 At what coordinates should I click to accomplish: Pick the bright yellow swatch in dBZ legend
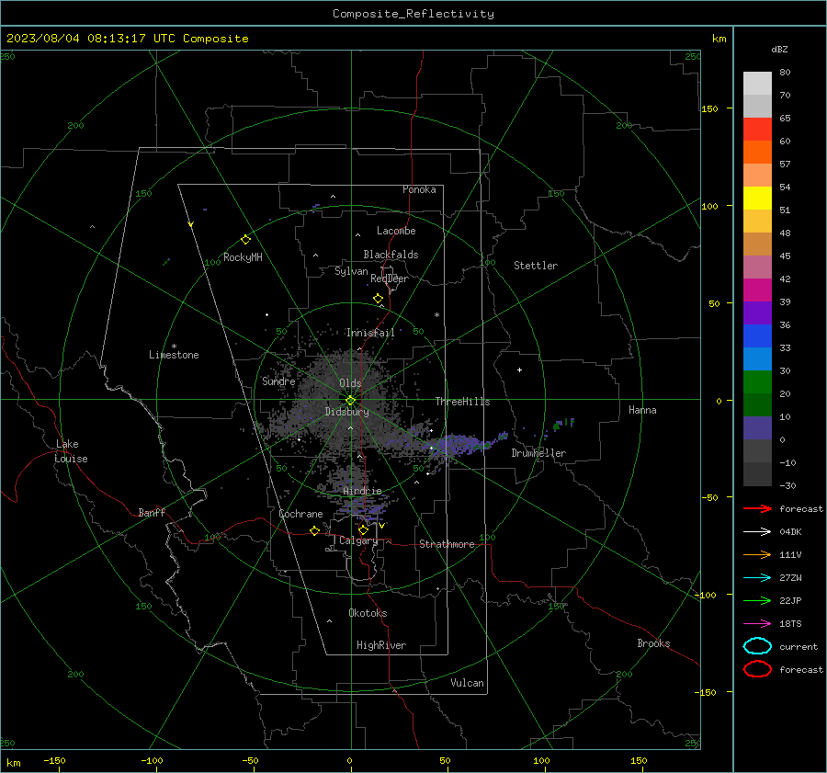(757, 199)
